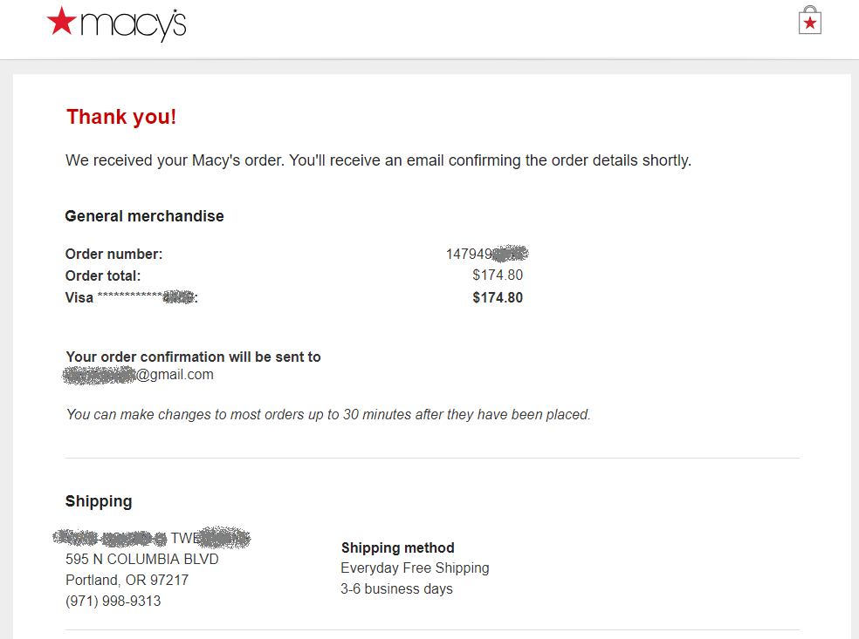Click the Macy's red star logo
Screen dimensions: 859x639
pos(62,22)
